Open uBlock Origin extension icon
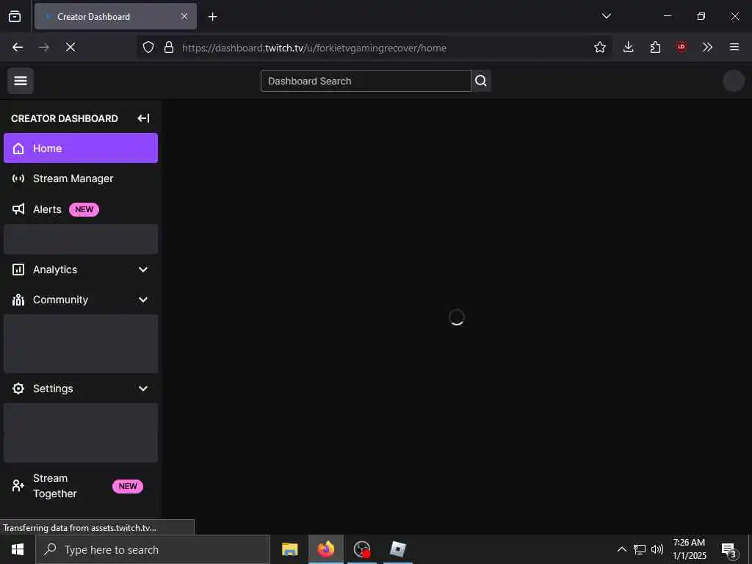752x564 pixels. (x=681, y=47)
